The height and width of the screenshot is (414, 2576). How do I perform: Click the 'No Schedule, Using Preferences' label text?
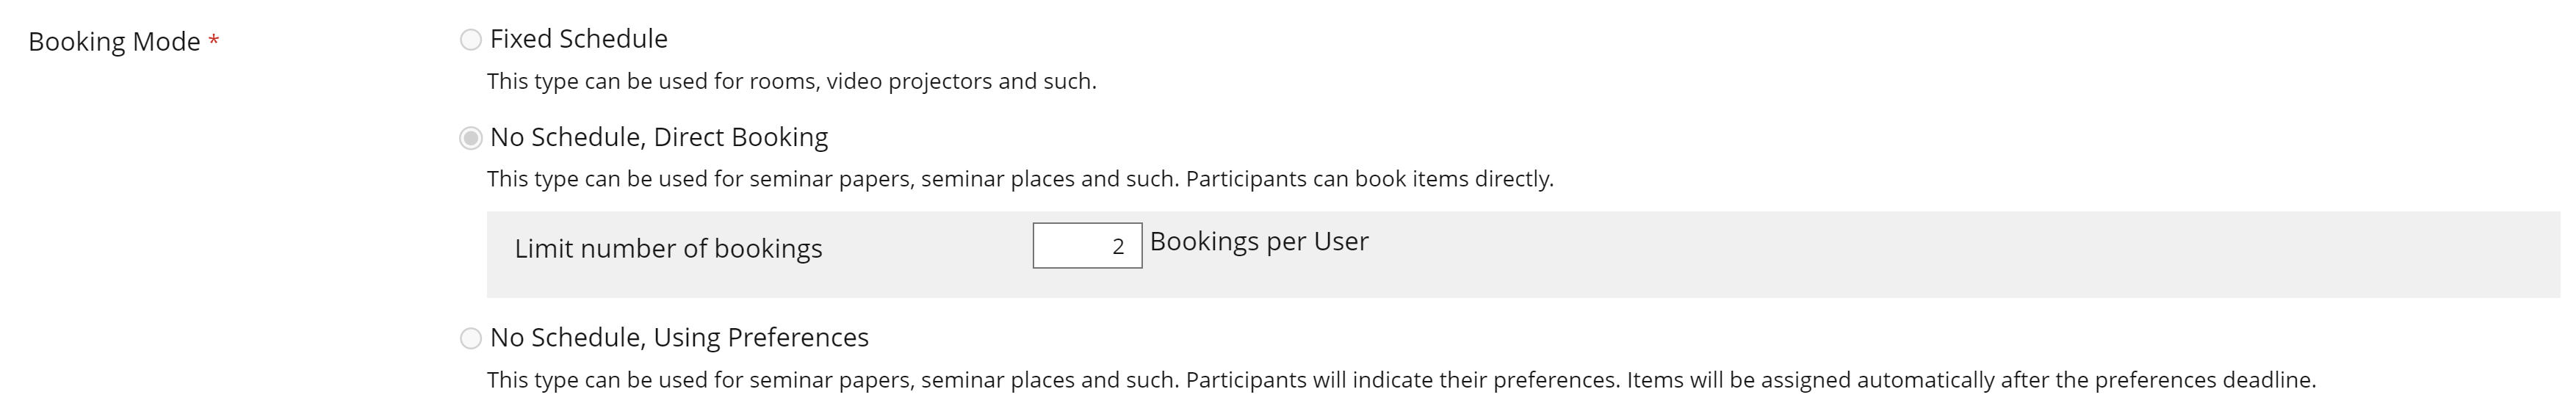(x=678, y=338)
